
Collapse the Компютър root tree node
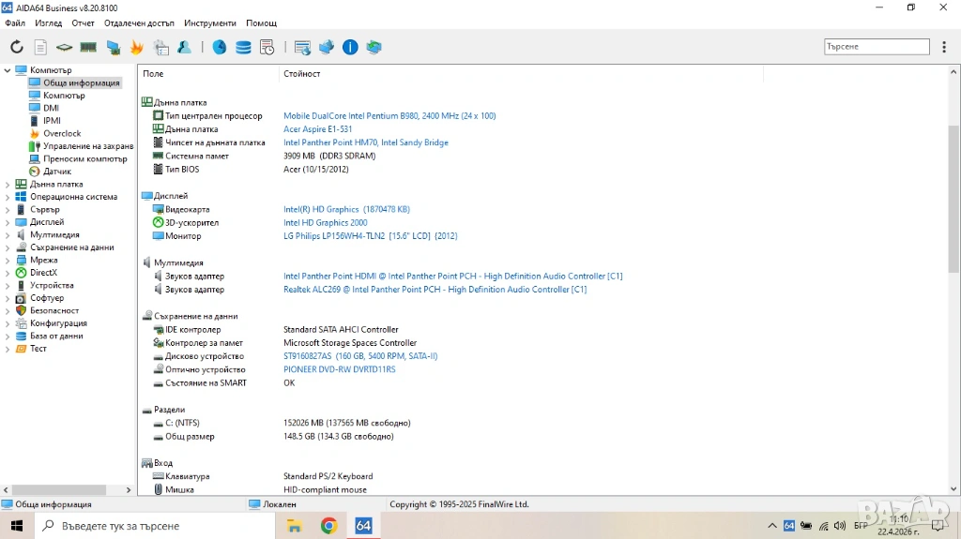coord(8,70)
